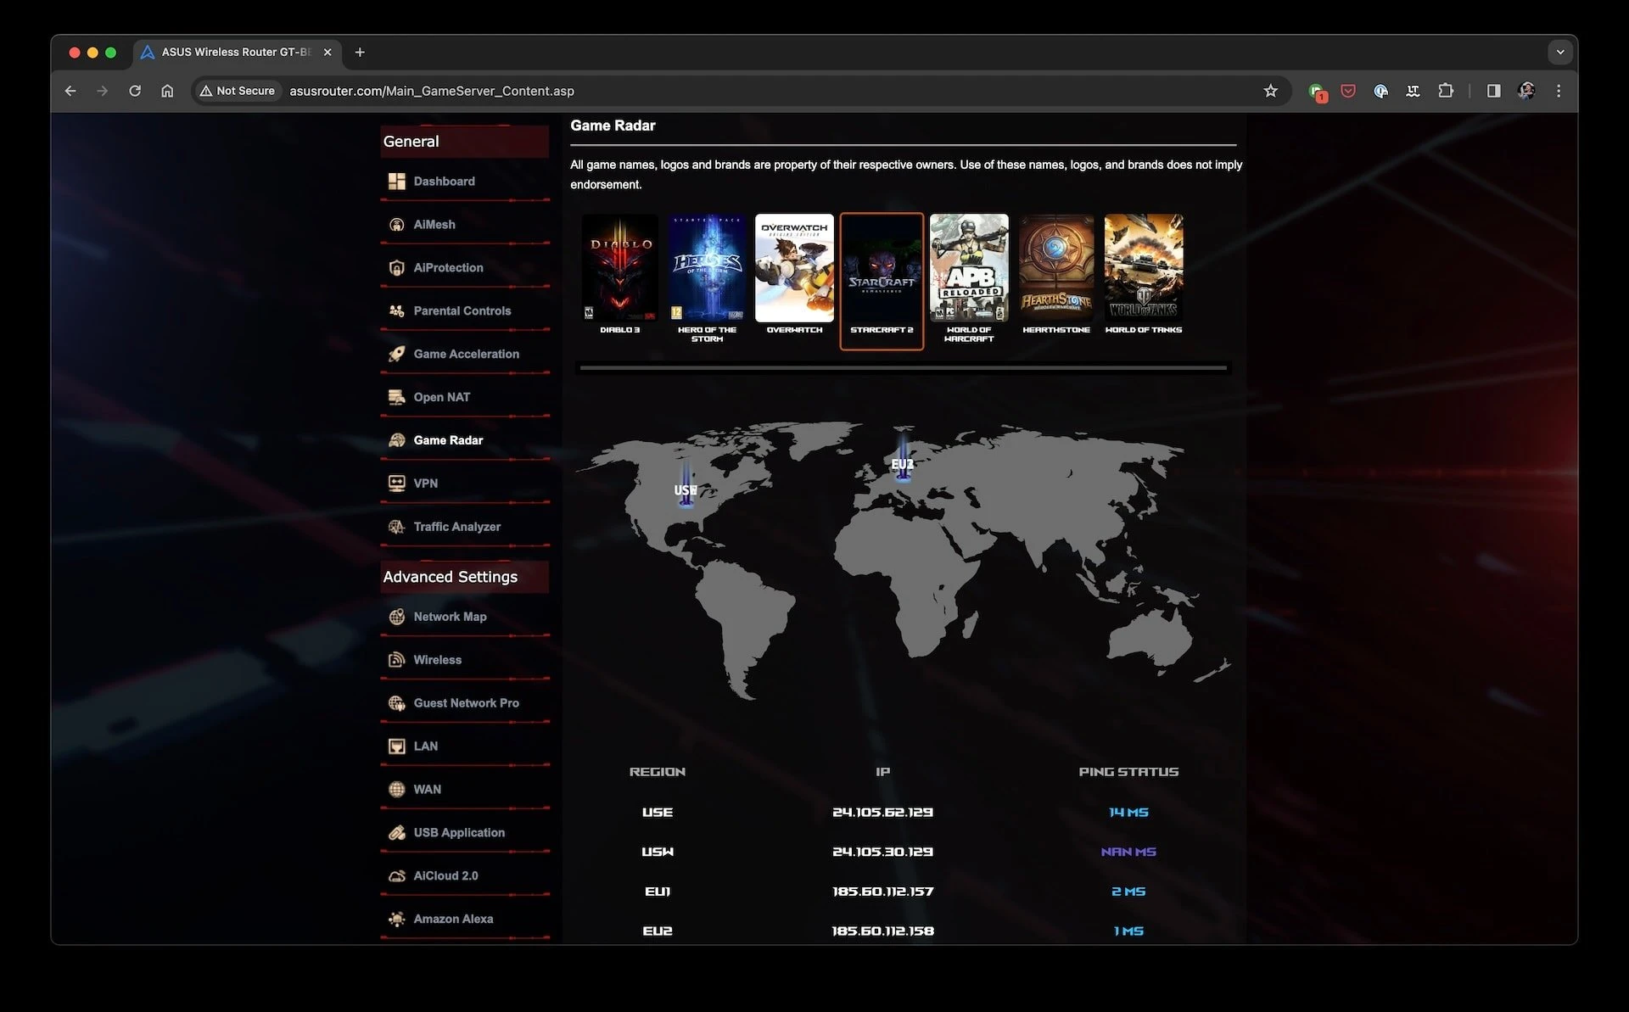Toggle the browser side panel icon
Image resolution: width=1629 pixels, height=1012 pixels.
pos(1493,91)
